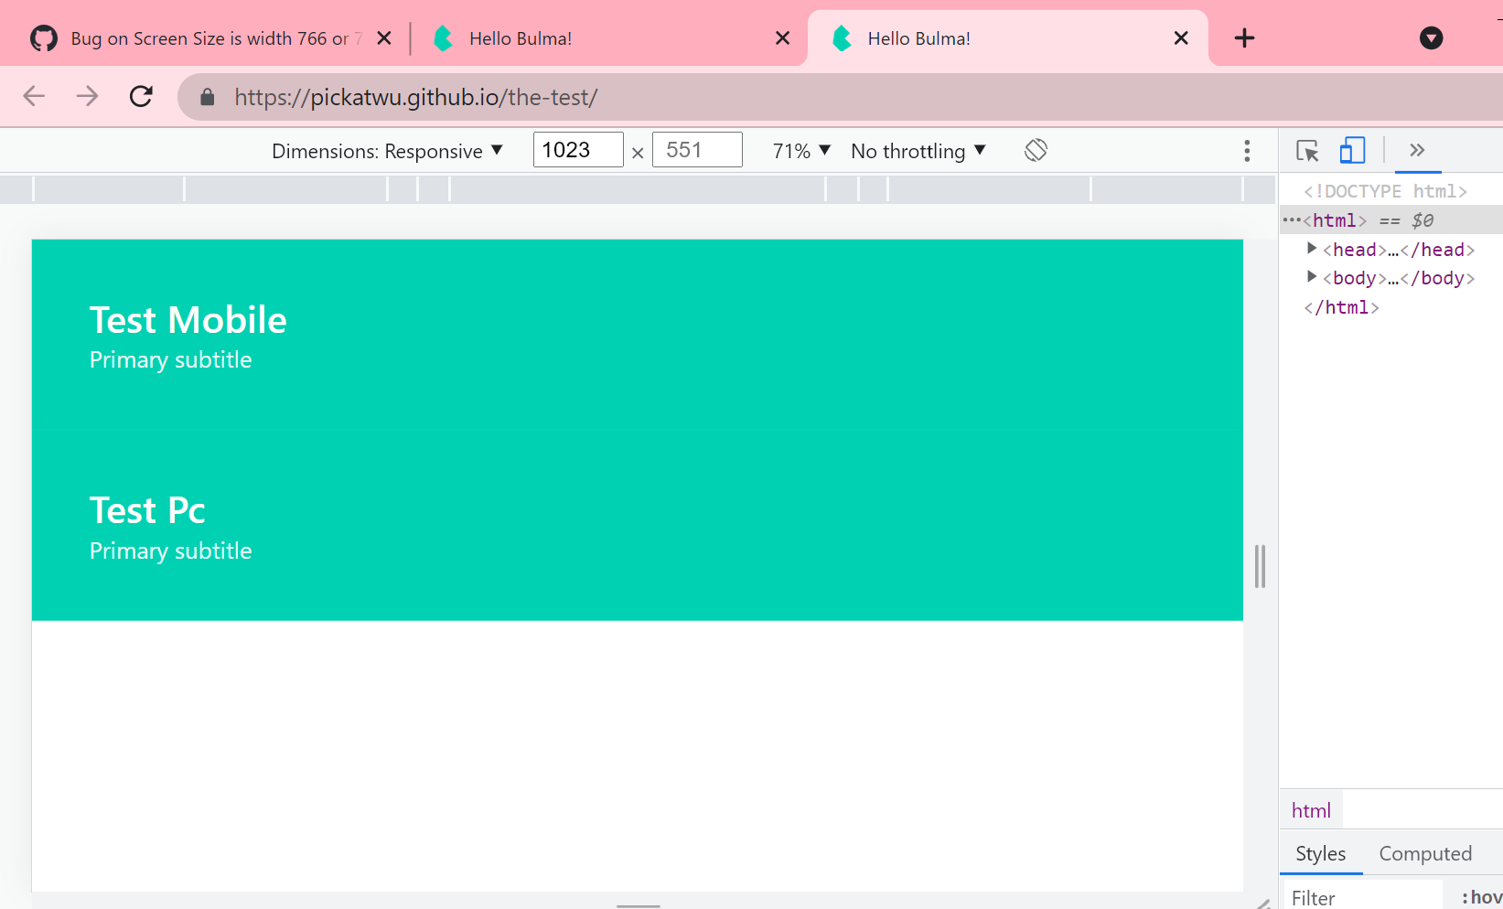Expand the body element in Elements panel
This screenshot has height=909, width=1503.
(1311, 278)
